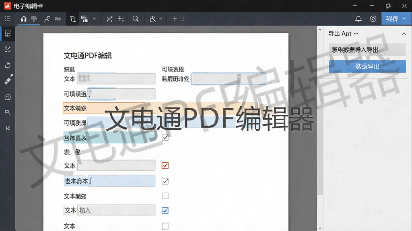Click scroll up arrow of document scrollbar
Viewport: 412px width, 231px height.
coord(320,29)
